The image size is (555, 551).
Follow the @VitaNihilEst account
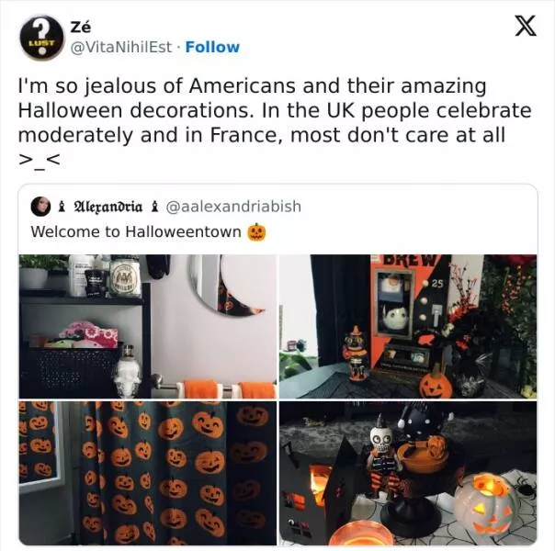coord(212,47)
